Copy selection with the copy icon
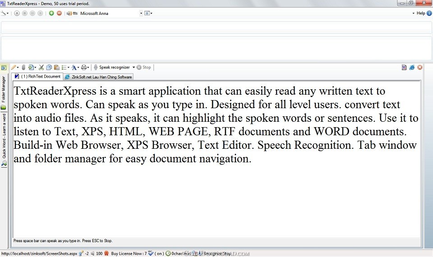Image resolution: width=433 pixels, height=257 pixels. point(49,67)
